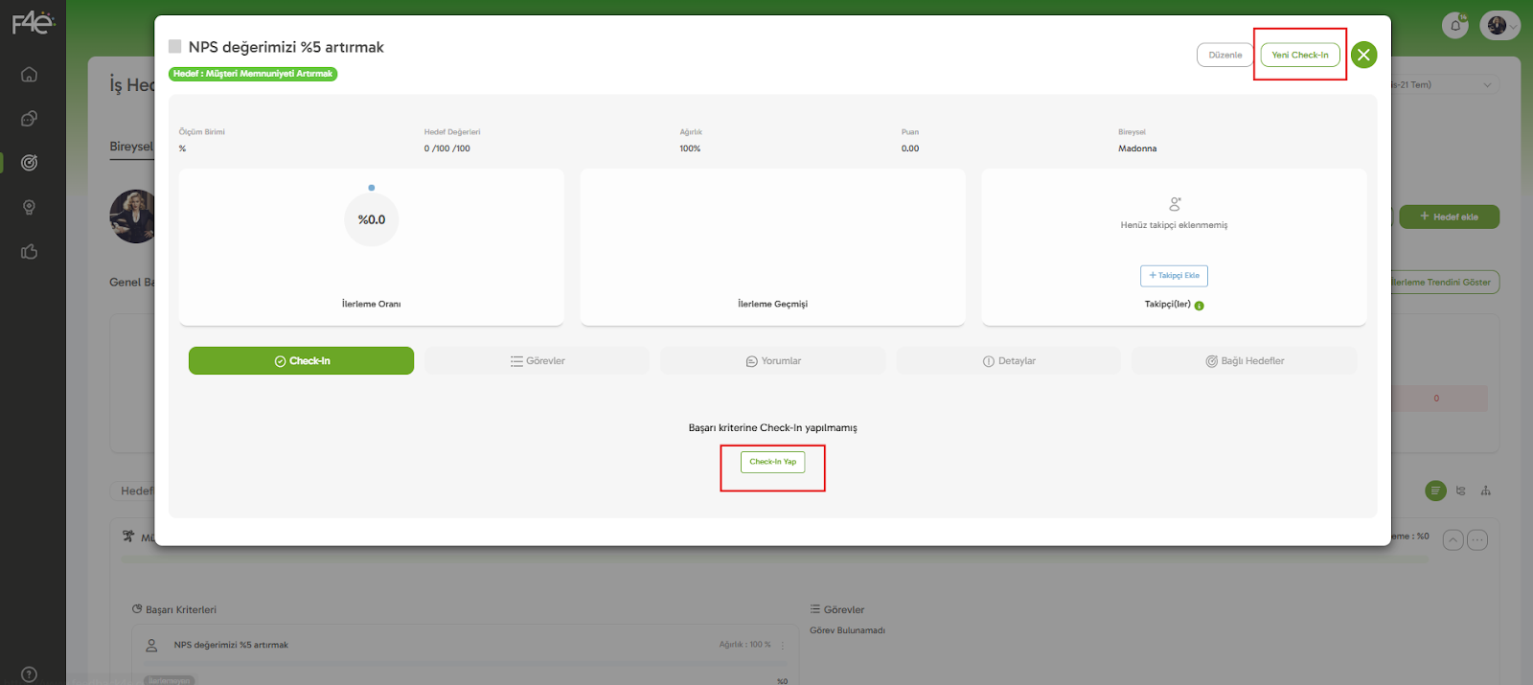
Task: Click the Yeni Check-In button
Action: point(1299,55)
